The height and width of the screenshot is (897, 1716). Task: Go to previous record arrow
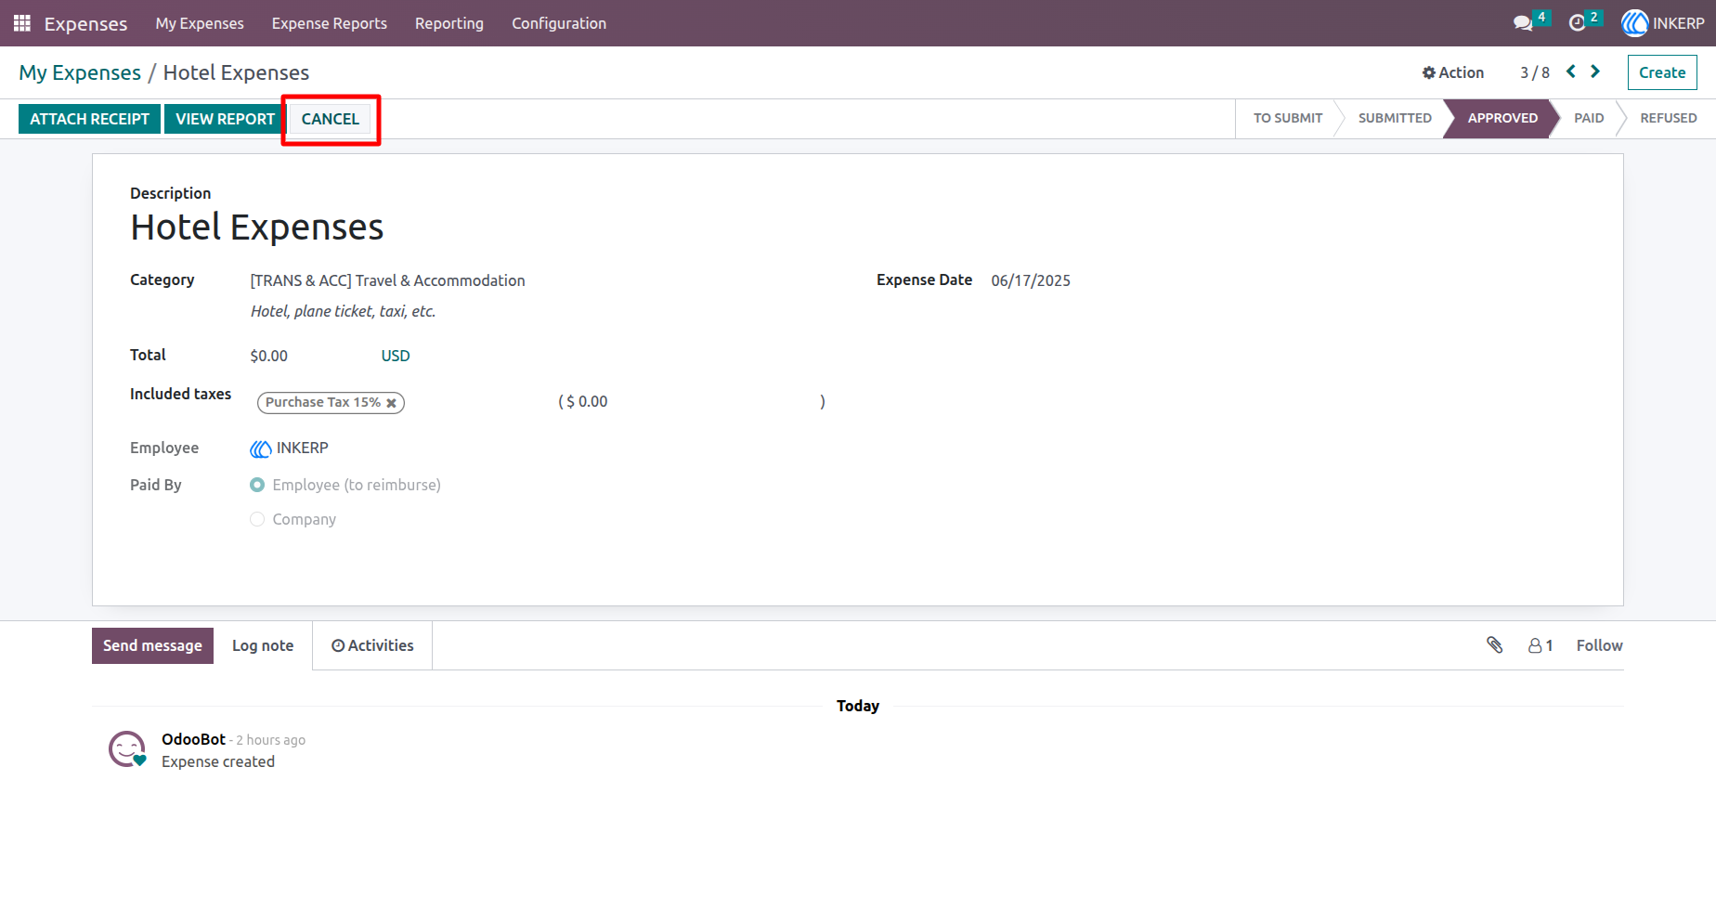pyautogui.click(x=1571, y=71)
